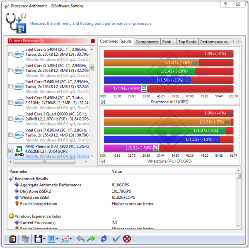Click tab strip scroll-left arrow
This screenshot has width=249, height=248.
(x=233, y=41)
